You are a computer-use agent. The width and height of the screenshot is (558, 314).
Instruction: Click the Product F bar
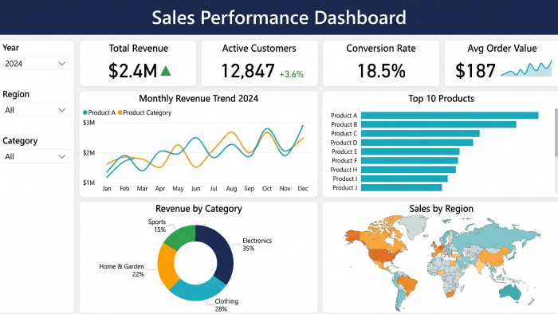409,161
